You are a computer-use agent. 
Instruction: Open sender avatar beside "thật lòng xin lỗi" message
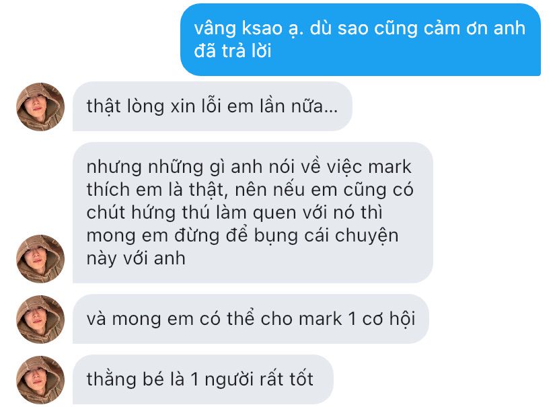click(x=40, y=106)
